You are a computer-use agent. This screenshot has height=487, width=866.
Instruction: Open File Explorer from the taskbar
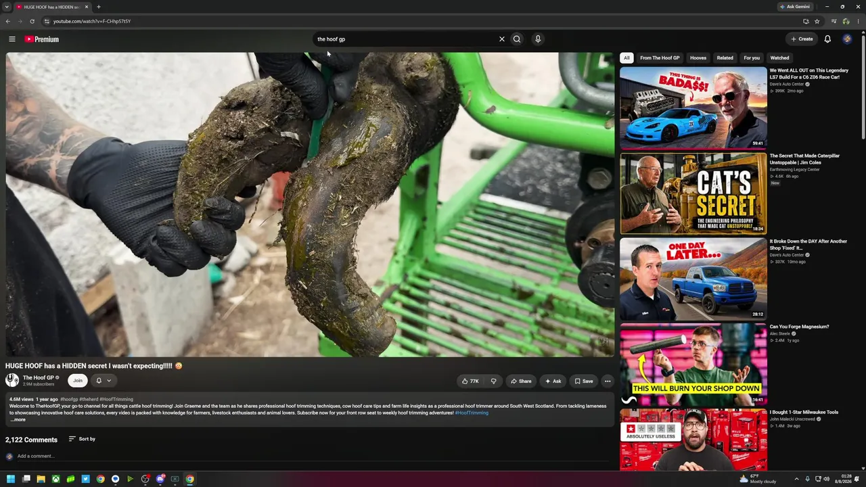[x=41, y=479]
